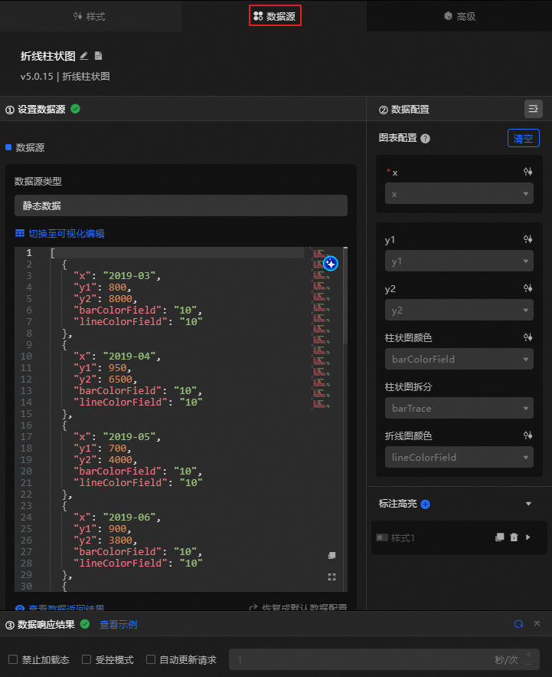The width and height of the screenshot is (552, 677).
Task: Click the 清空 button
Action: tap(523, 138)
